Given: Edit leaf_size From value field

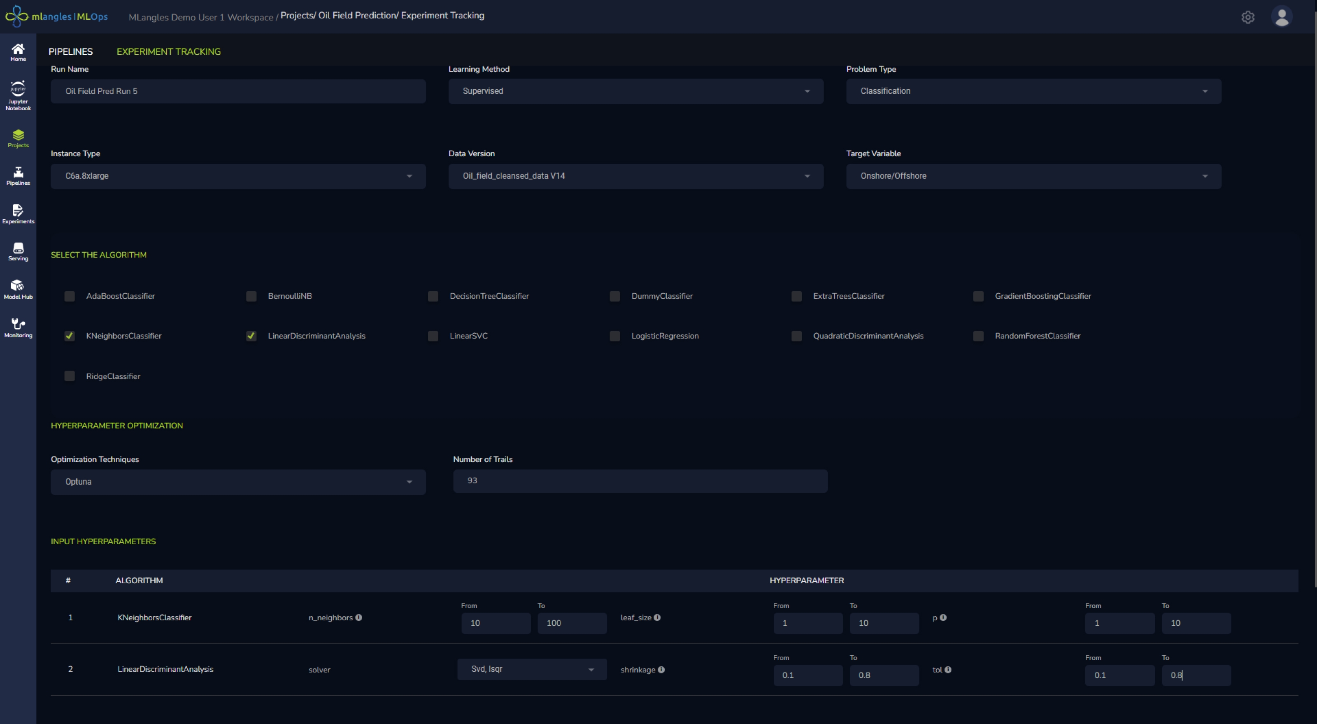Looking at the screenshot, I should (808, 623).
